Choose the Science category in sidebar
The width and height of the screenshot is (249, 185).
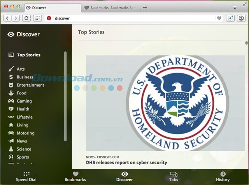point(24,149)
